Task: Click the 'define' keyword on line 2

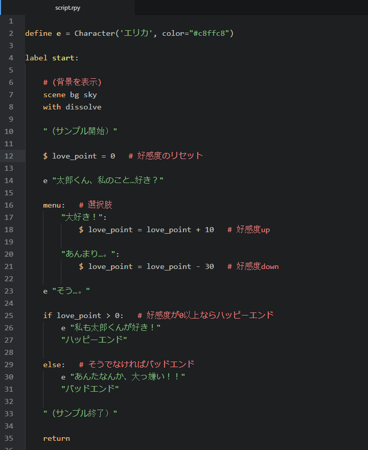Action: 38,34
